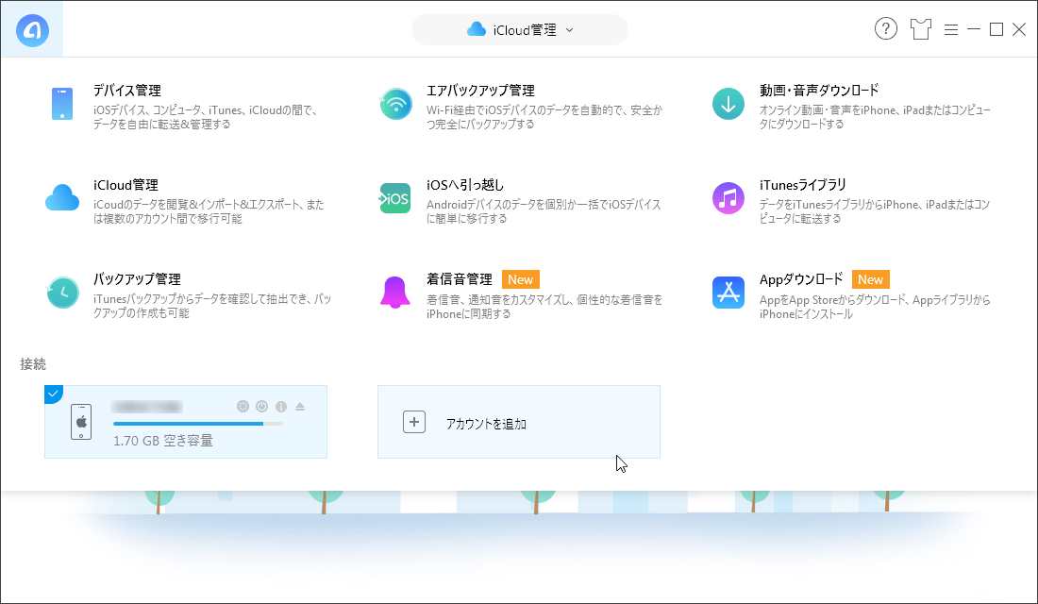The height and width of the screenshot is (604, 1038).
Task: Click the 1.70 GB 空き容量 text
Action: point(163,441)
